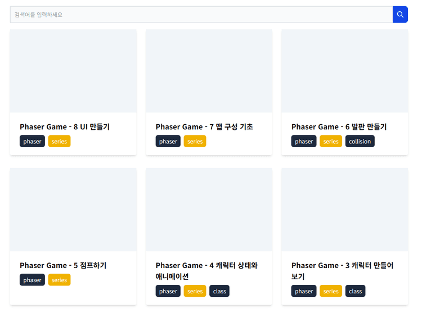This screenshot has width=422, height=313.
Task: Open thumbnail of Phaser Game 3 캐릭터 만들어 보기
Action: click(345, 210)
